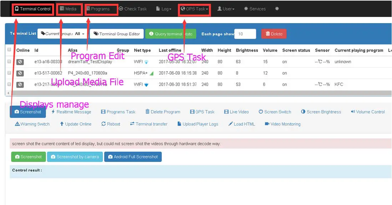Open the Reboot tab
The height and width of the screenshot is (205, 392).
tap(111, 124)
